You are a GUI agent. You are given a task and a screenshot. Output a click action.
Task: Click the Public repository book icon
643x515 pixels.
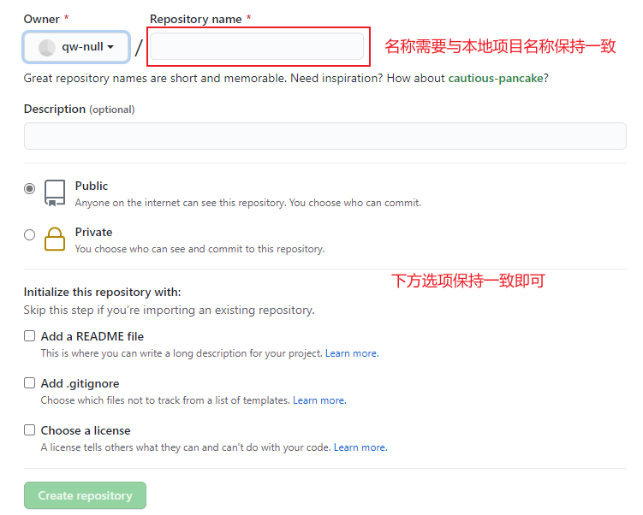click(x=55, y=193)
